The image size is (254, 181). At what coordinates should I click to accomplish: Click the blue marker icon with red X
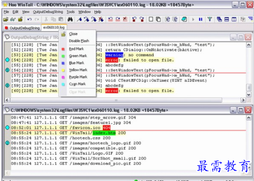[x=101, y=19]
